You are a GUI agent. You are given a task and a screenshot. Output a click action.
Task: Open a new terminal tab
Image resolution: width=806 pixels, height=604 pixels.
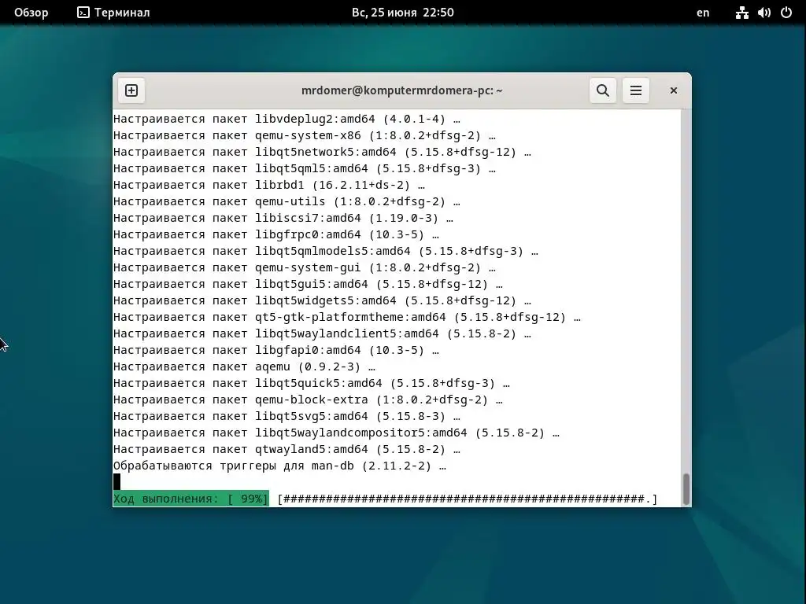tap(131, 90)
